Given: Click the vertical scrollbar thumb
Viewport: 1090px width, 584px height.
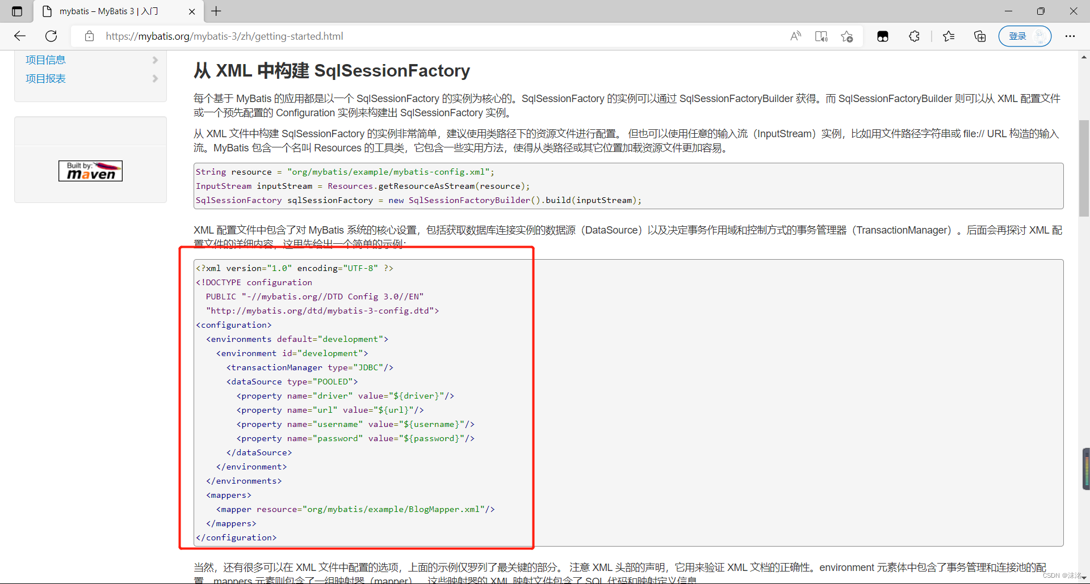Looking at the screenshot, I should coord(1084,168).
